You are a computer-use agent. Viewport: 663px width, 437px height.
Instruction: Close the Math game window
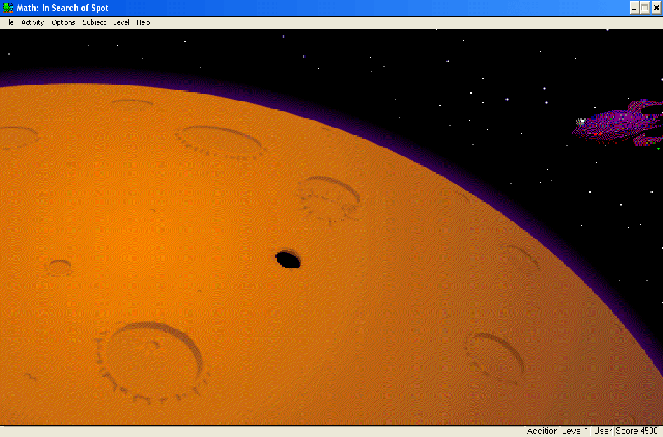tap(657, 8)
